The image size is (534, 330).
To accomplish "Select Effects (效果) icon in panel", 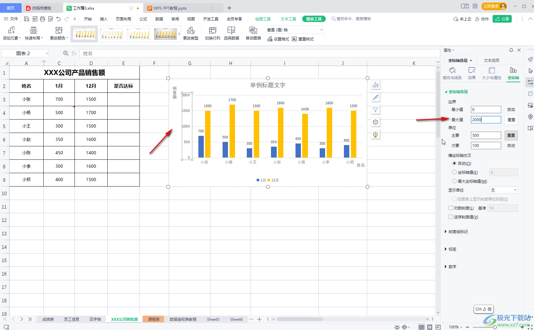I will click(x=472, y=73).
